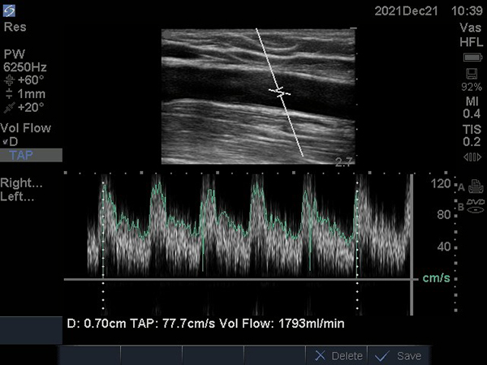Screen dimensions: 487x365
Task: Click the 1mm gate size icon
Action: pos(8,94)
